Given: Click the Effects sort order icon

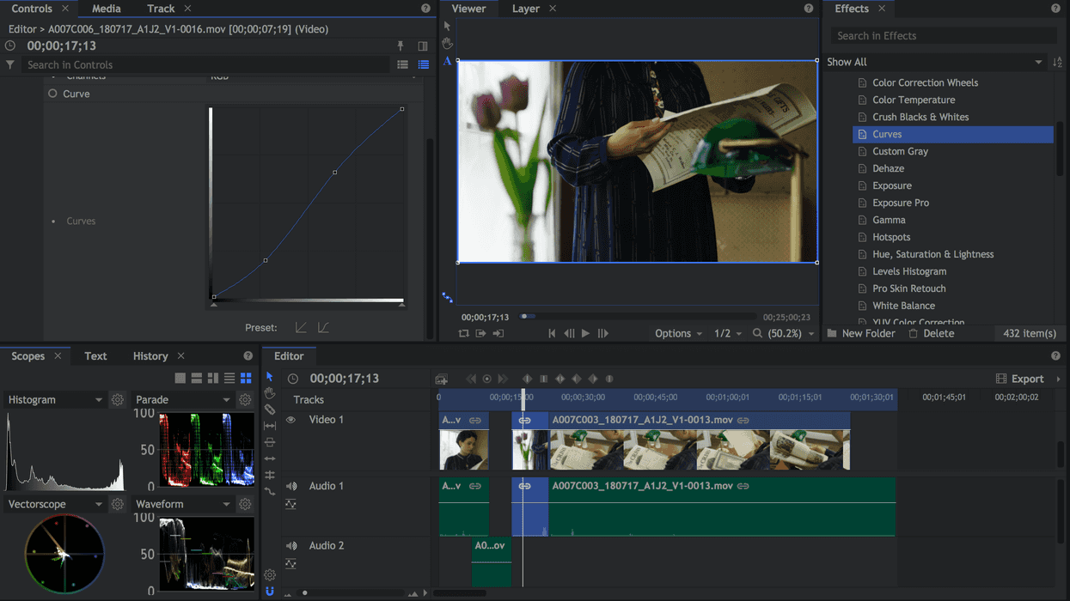Looking at the screenshot, I should (x=1057, y=63).
